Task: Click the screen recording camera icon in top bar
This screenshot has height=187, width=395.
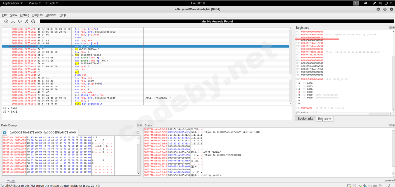Action: [x=365, y=3]
